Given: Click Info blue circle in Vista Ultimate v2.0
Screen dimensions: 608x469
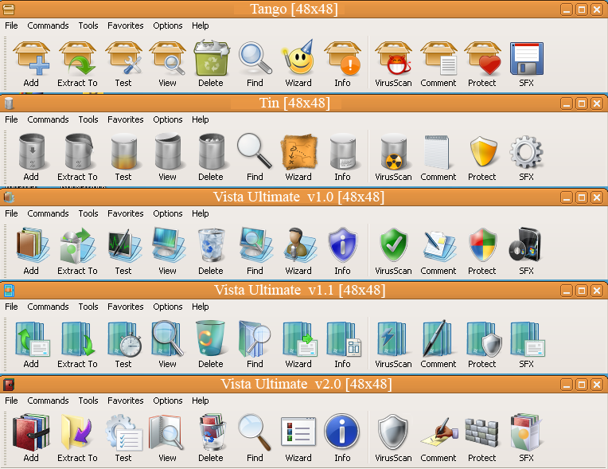Looking at the screenshot, I should (x=341, y=432).
